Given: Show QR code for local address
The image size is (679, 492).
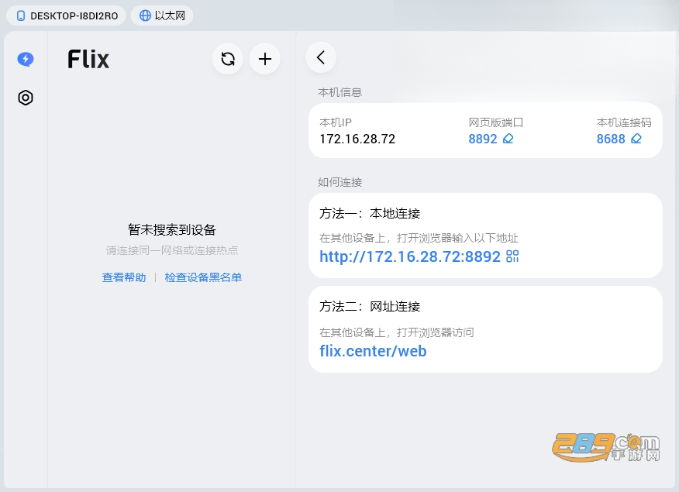Looking at the screenshot, I should click(x=512, y=256).
